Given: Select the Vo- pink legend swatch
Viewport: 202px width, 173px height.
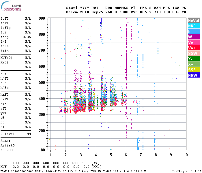Looking at the screenshot, I should coord(194,42).
